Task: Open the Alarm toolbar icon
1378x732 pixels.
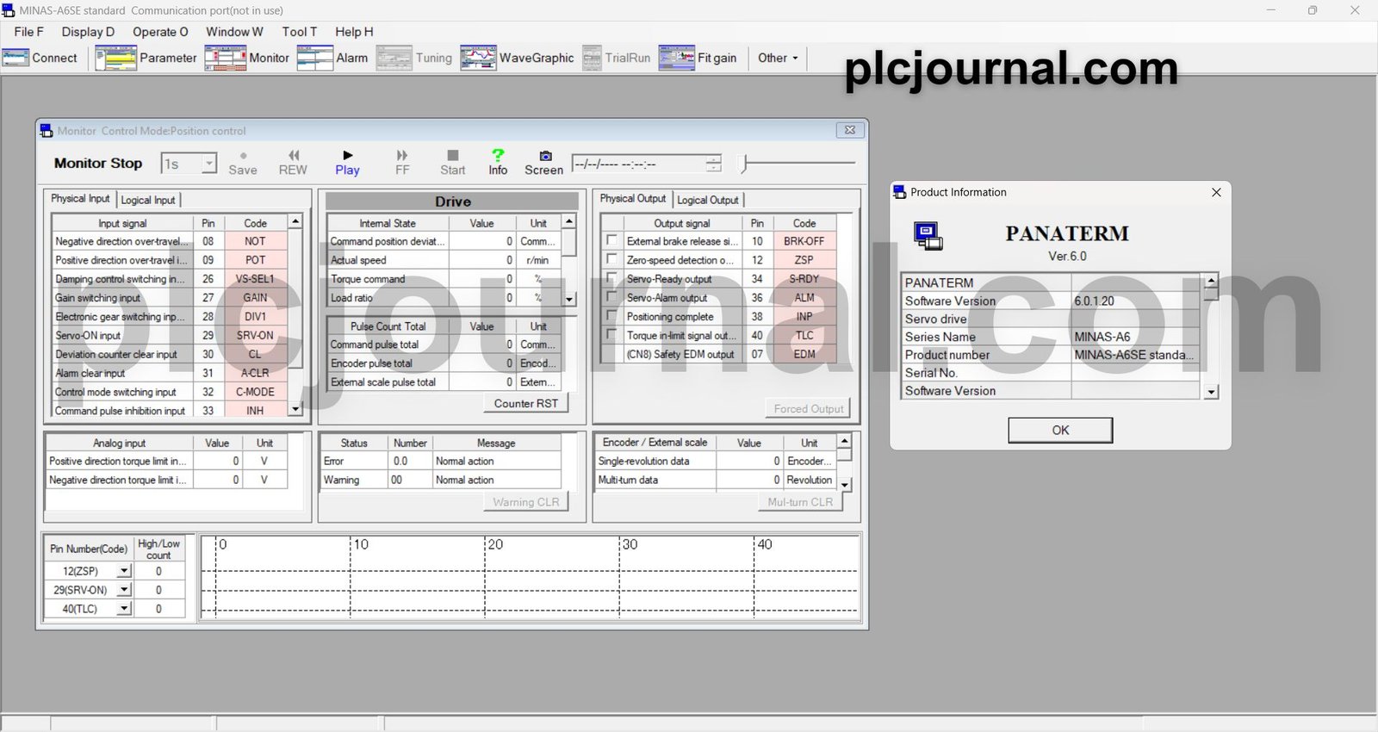Action: (314, 58)
